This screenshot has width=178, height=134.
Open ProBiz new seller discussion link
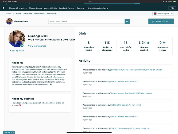(126, 105)
